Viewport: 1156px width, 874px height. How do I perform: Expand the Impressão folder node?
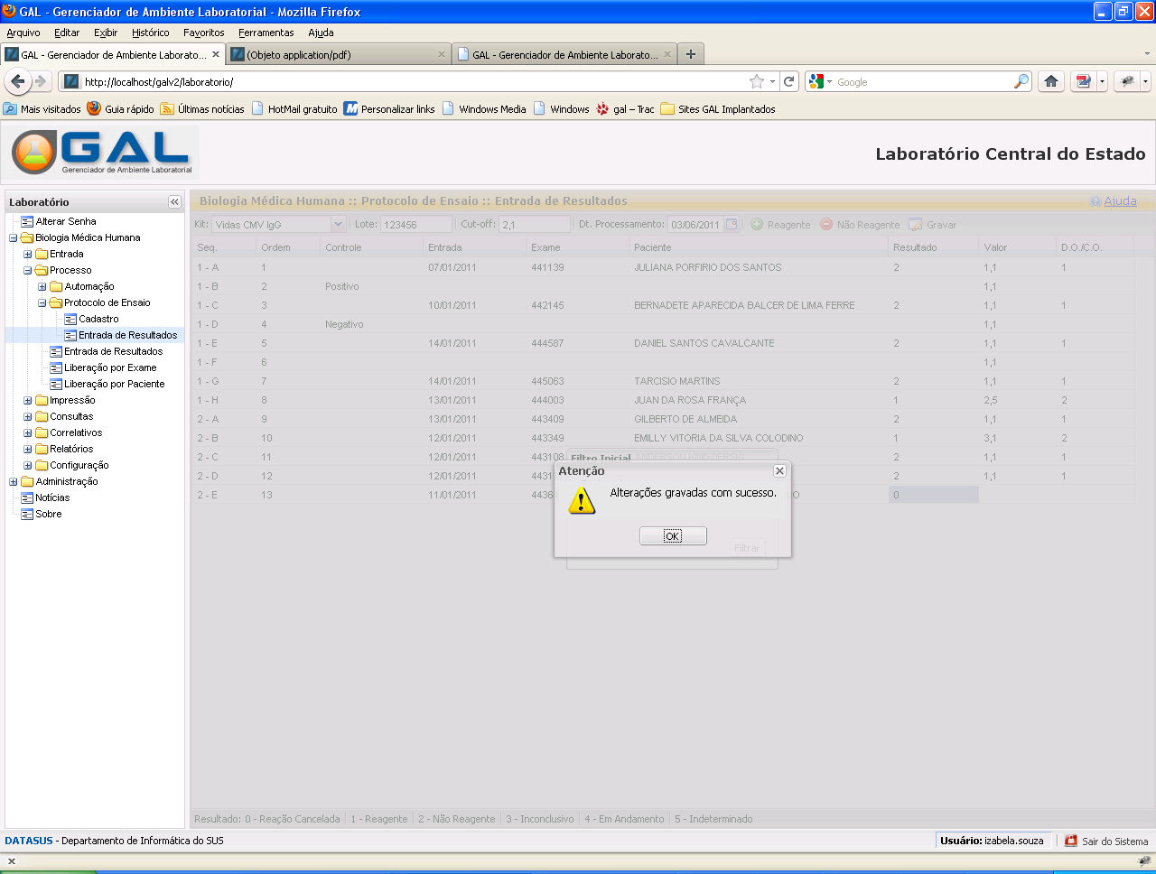click(28, 401)
